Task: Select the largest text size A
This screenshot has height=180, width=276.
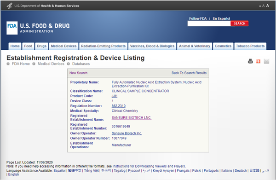Action: point(268,6)
